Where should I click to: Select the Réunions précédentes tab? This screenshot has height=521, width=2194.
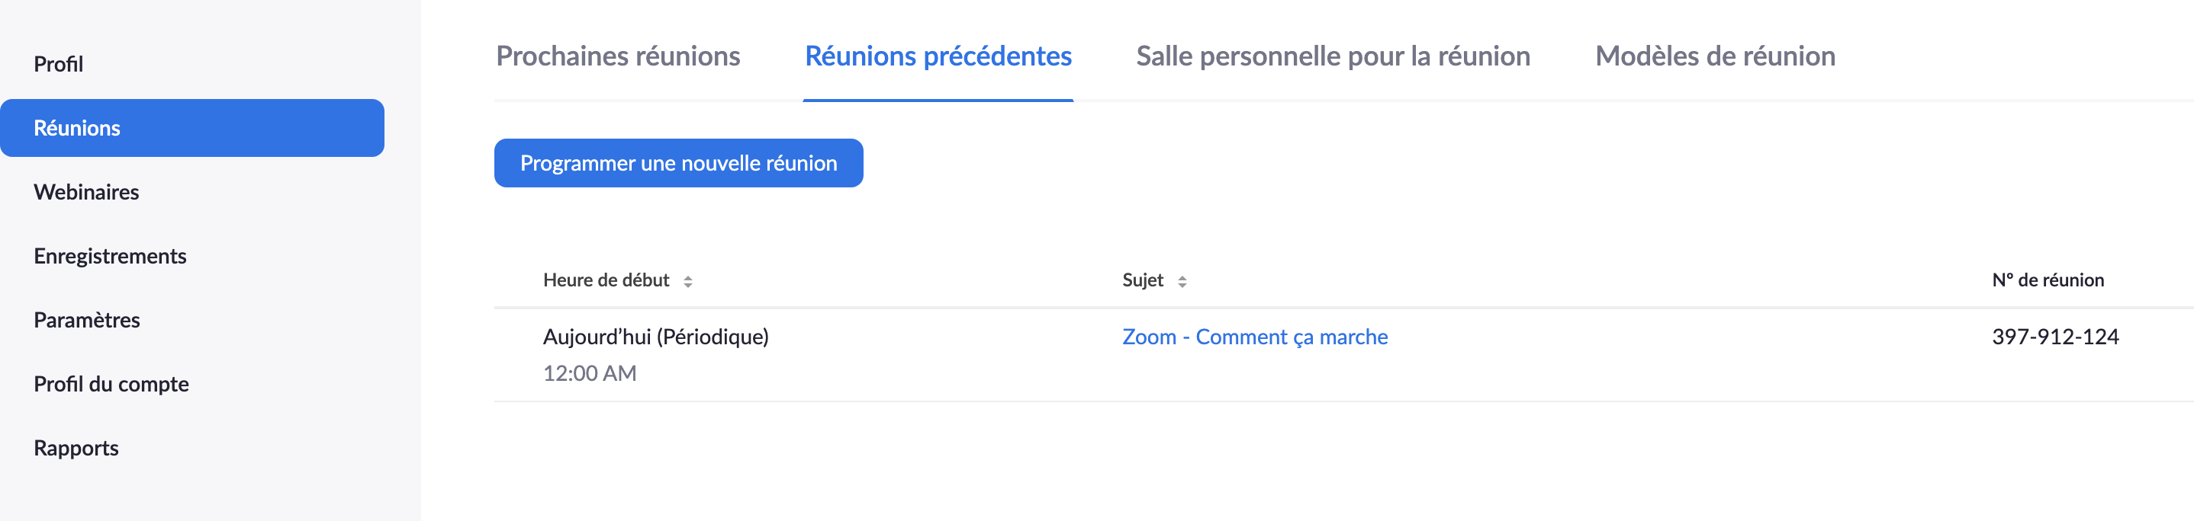click(x=938, y=56)
